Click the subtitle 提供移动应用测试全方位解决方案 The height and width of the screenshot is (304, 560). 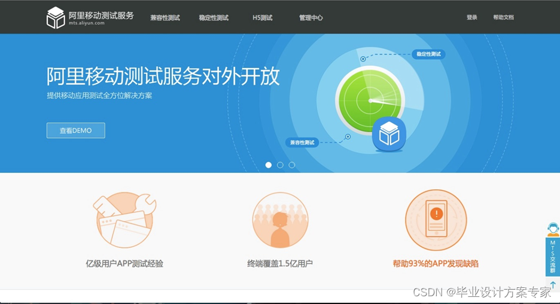[99, 96]
